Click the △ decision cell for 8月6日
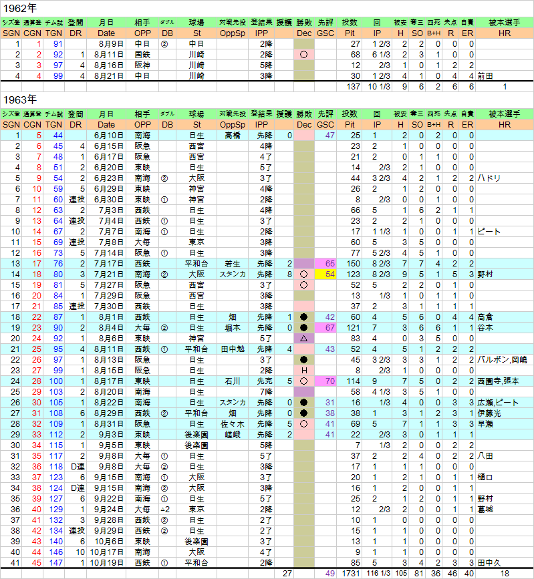This screenshot has width=534, height=579. click(304, 339)
